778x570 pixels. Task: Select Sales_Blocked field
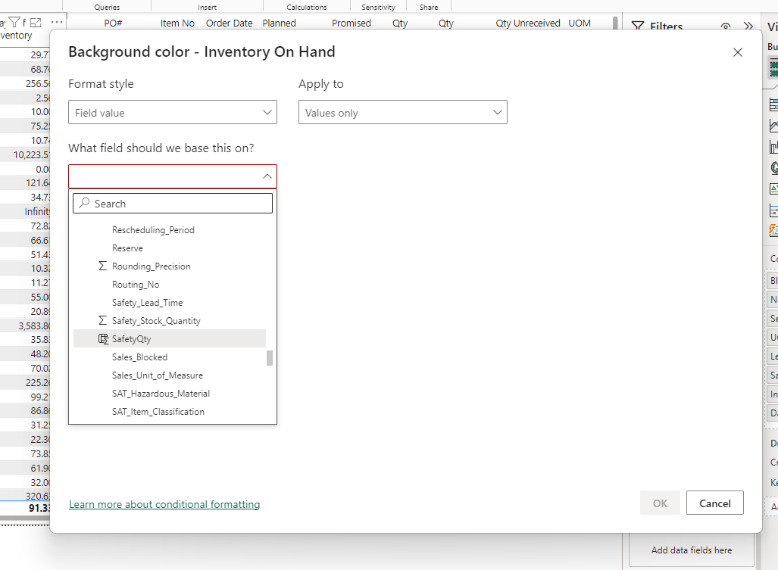(x=169, y=357)
